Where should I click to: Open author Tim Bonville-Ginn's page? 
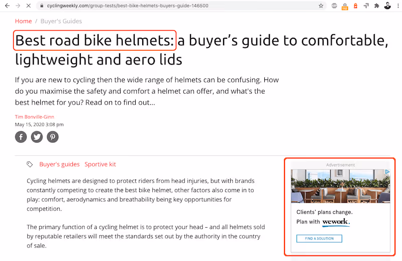tap(34, 117)
